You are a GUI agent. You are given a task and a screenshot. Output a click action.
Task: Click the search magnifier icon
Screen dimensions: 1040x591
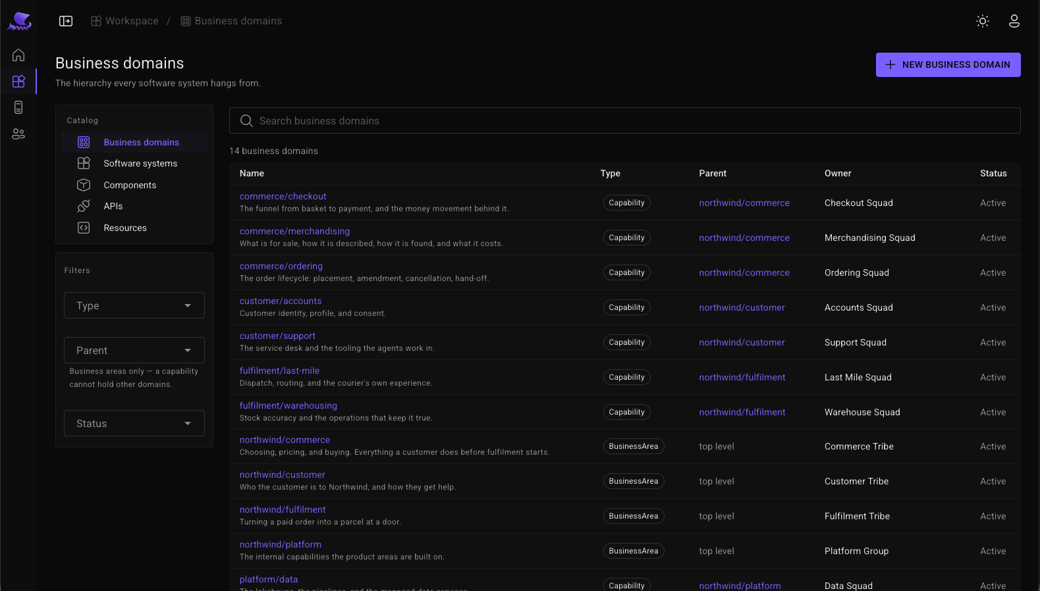[x=246, y=120]
